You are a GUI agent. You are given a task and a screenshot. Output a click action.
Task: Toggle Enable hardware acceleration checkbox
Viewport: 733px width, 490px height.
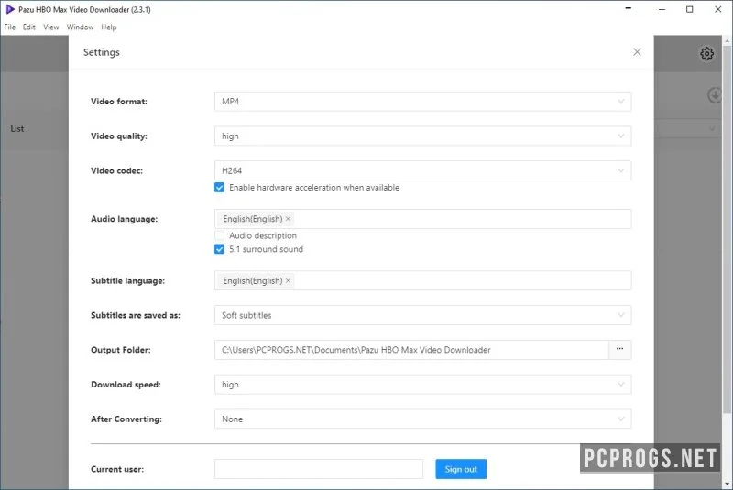[219, 188]
